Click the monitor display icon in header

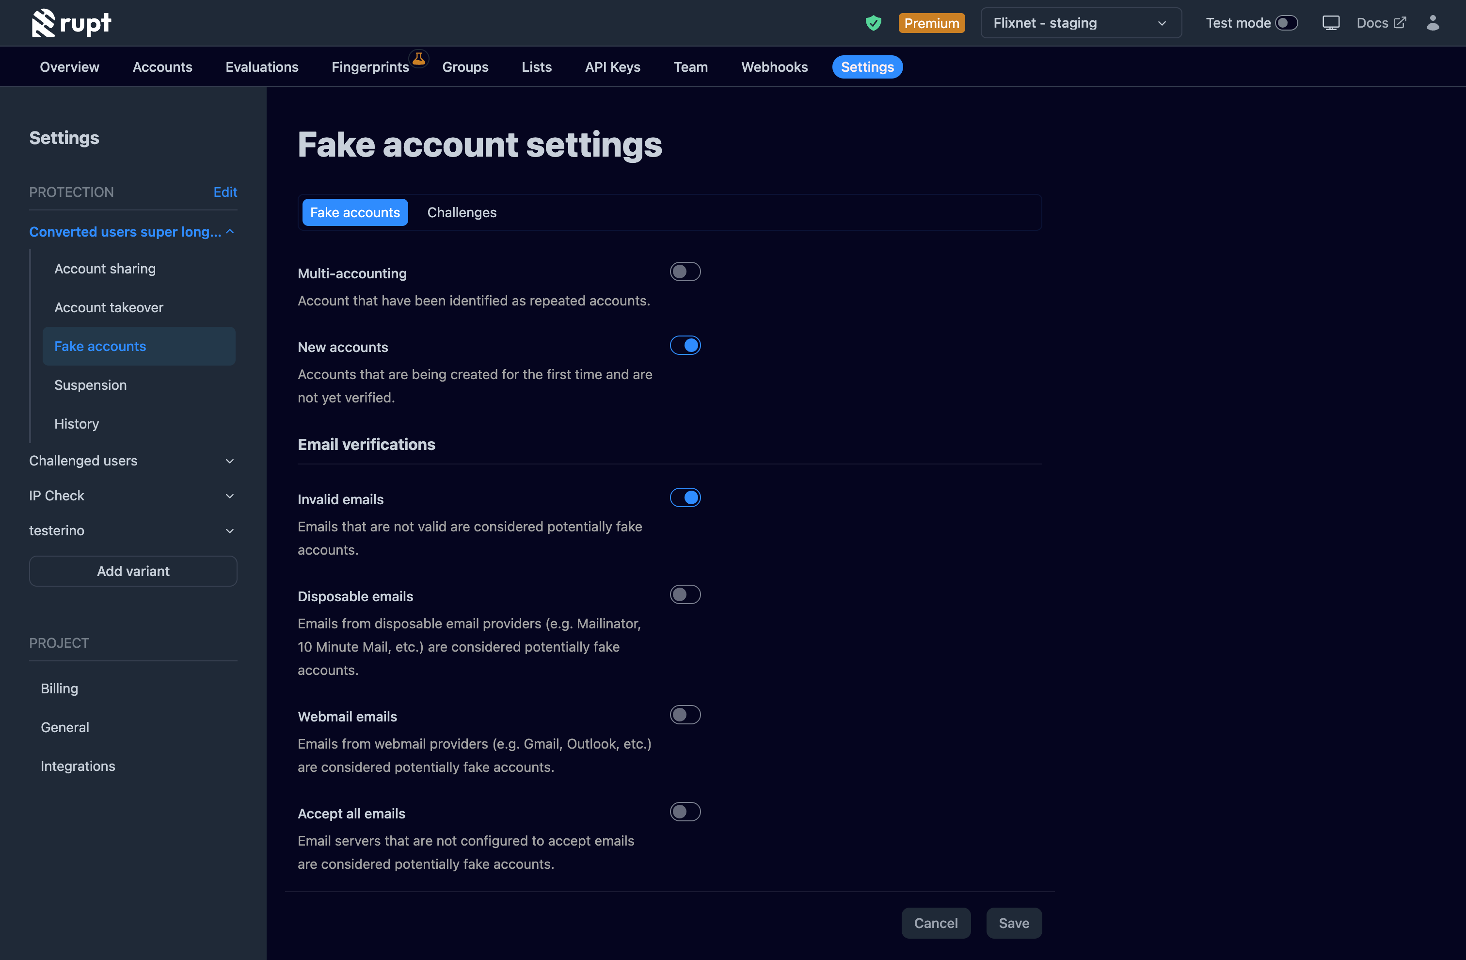coord(1330,23)
